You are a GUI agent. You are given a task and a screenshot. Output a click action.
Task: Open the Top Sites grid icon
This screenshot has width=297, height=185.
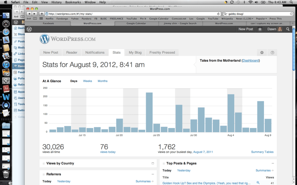pos(41,19)
